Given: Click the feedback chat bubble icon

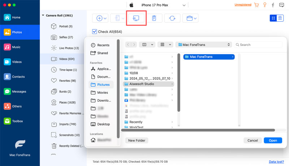Looking at the screenshot, I should coord(281,5).
